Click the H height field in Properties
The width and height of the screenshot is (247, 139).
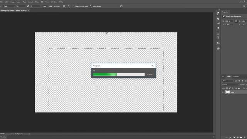pyautogui.click(x=244, y=21)
